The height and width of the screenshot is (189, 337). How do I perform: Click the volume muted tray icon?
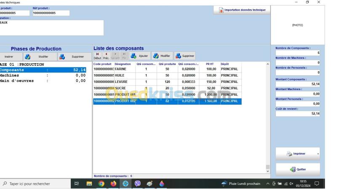click(291, 184)
